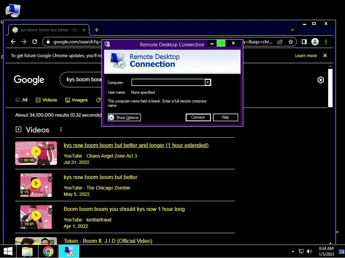Screen dimensions: 345x258
Task: Go back in Chrome with the back arrow
Action: click(13, 42)
